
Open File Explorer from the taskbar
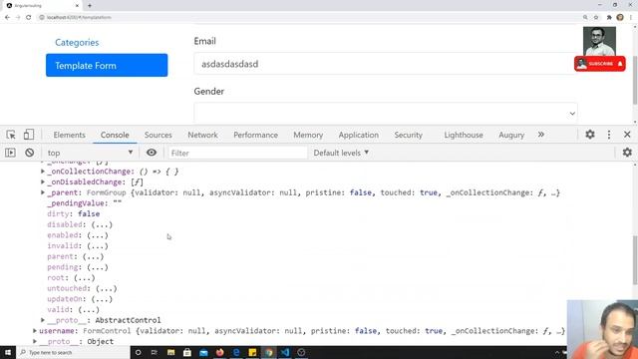[170, 352]
